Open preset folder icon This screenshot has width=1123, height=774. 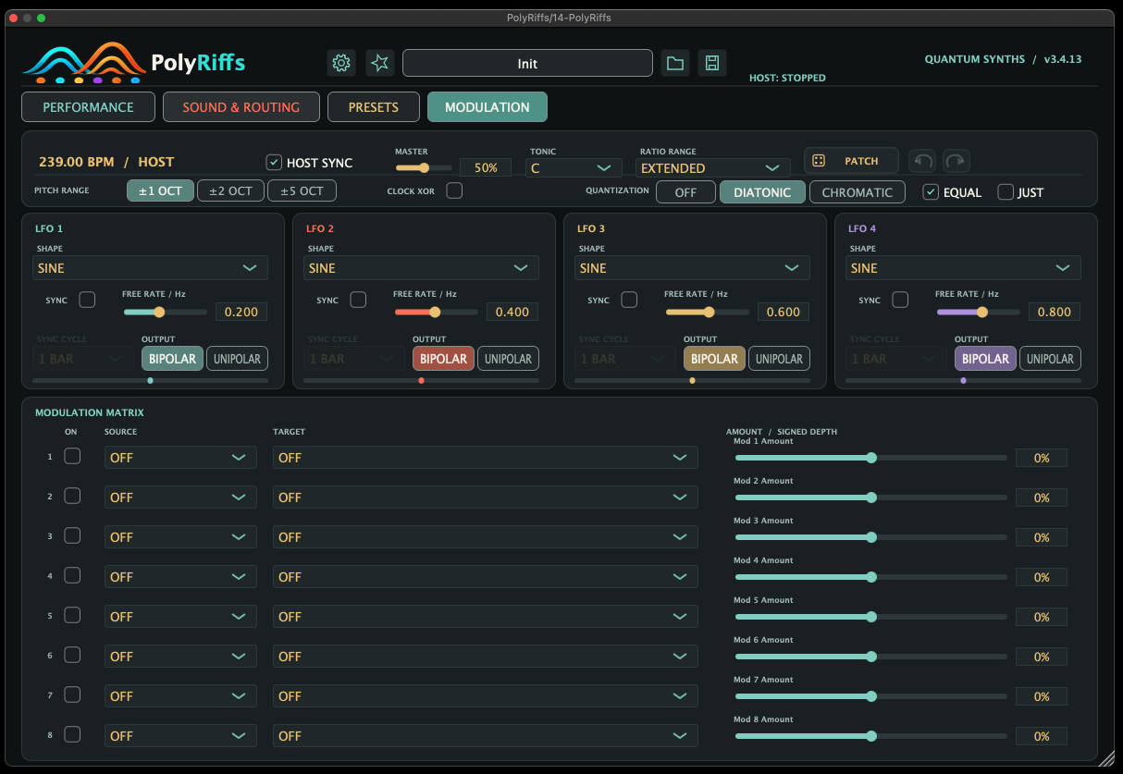coord(675,63)
